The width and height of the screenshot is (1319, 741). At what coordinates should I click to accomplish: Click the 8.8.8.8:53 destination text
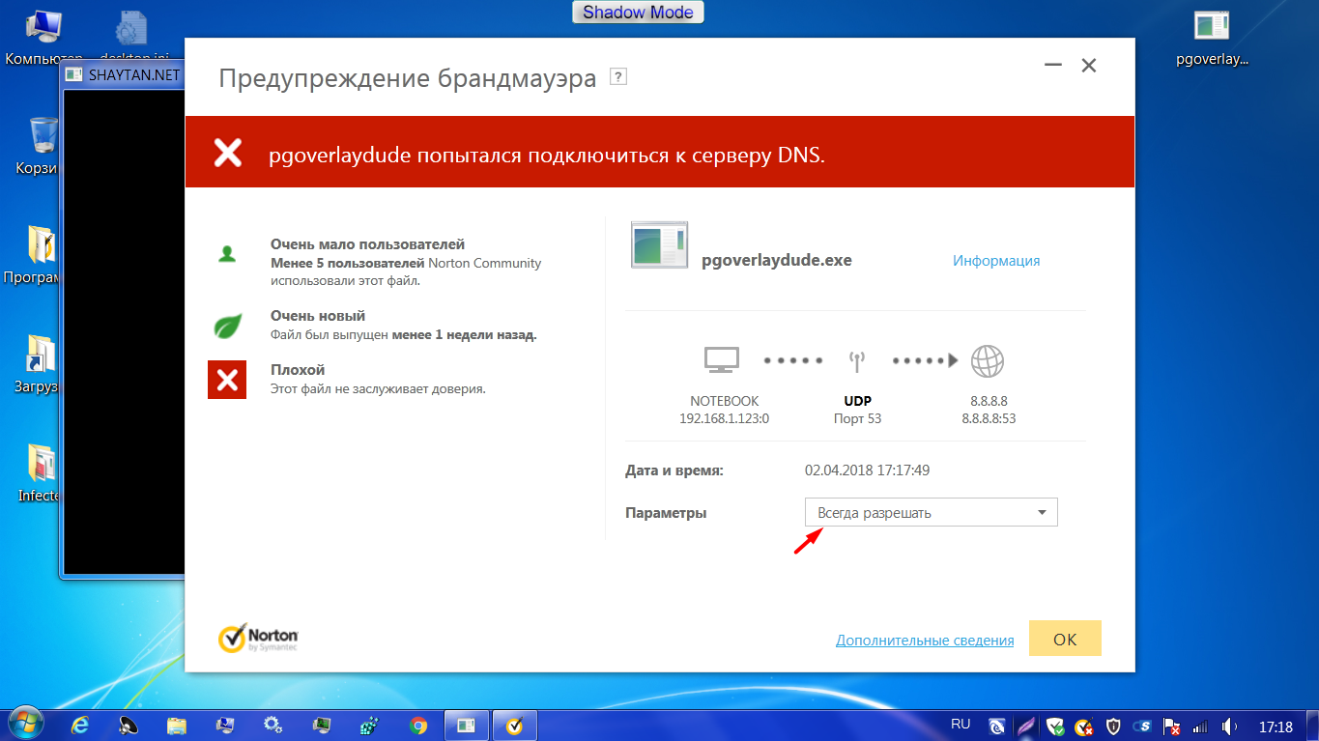(x=989, y=418)
